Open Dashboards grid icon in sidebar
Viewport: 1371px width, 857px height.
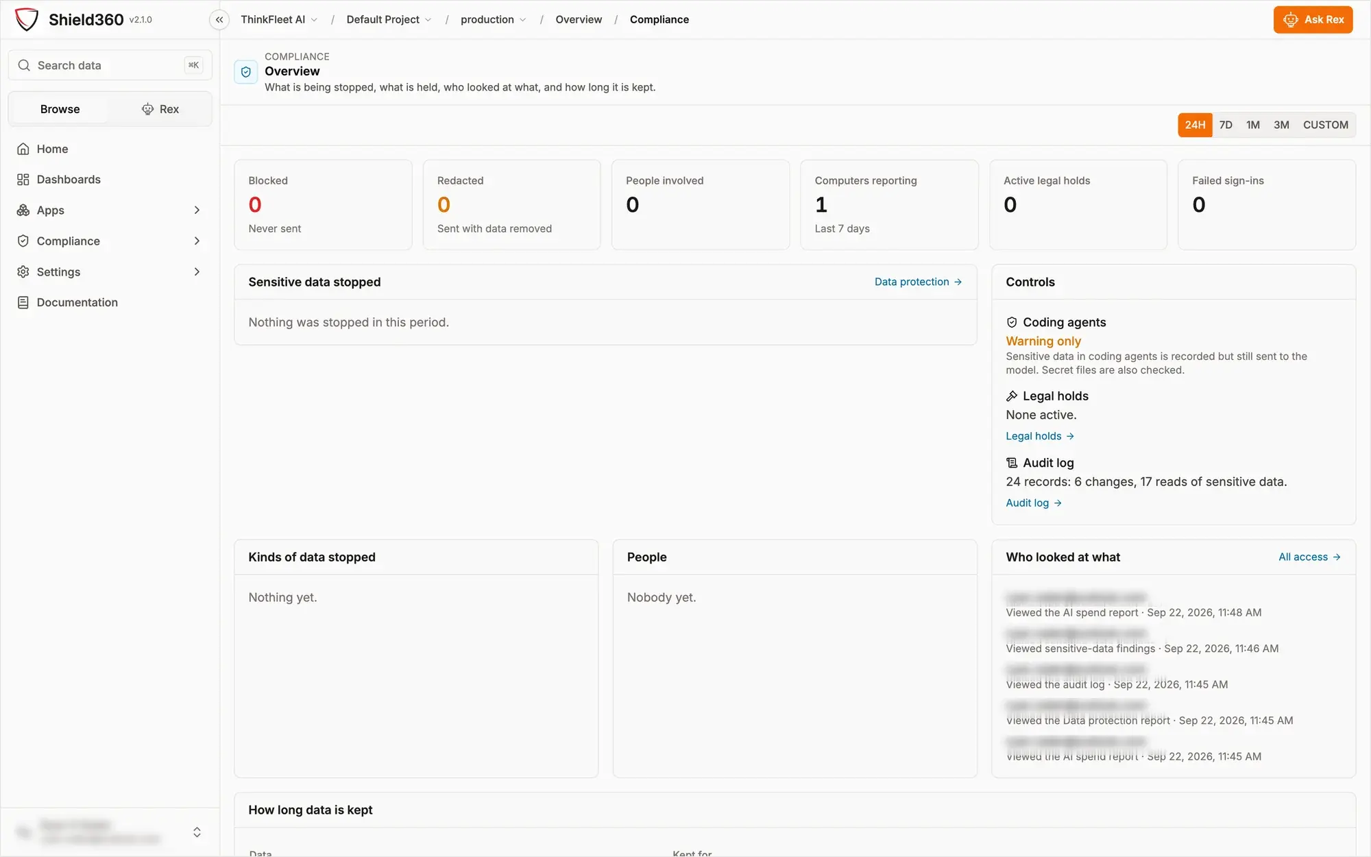[x=23, y=180]
